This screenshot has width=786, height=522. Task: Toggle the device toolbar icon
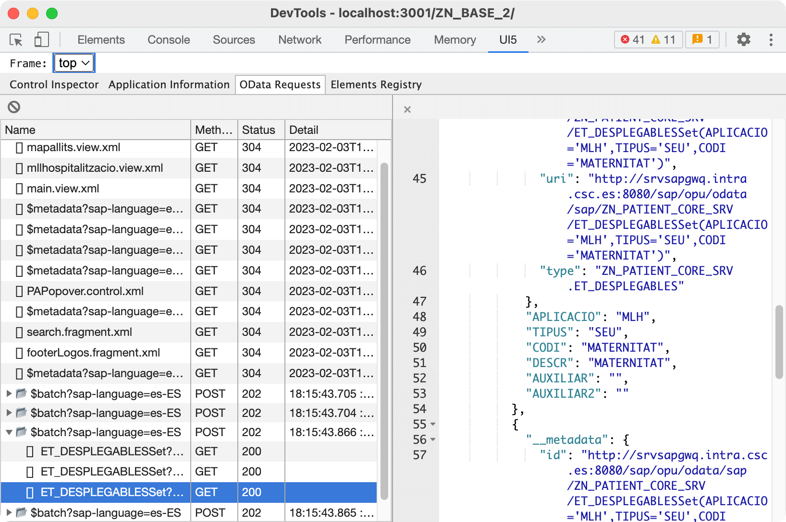pos(42,40)
